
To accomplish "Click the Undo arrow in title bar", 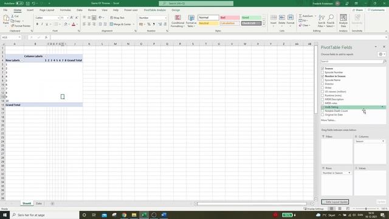I will click(x=33, y=3).
